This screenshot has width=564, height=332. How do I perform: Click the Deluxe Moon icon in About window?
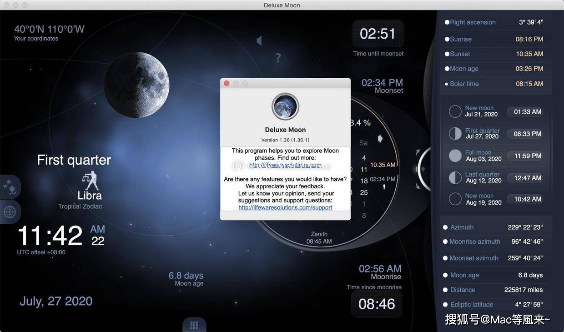(x=285, y=106)
